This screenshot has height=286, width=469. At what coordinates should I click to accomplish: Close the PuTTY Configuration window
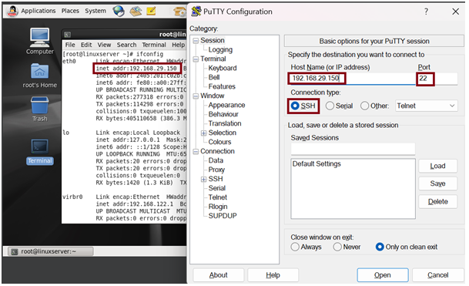tap(455, 12)
